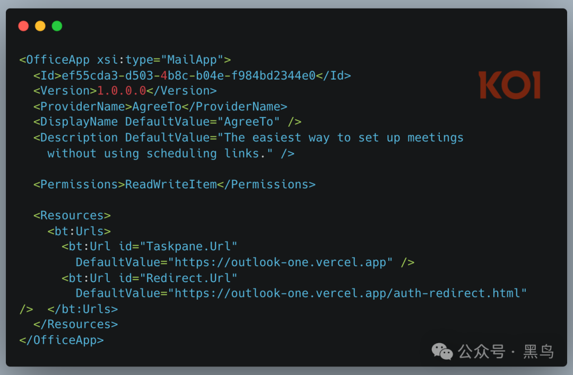The height and width of the screenshot is (375, 573).
Task: Click the yellow minimize window dot
Action: 40,26
